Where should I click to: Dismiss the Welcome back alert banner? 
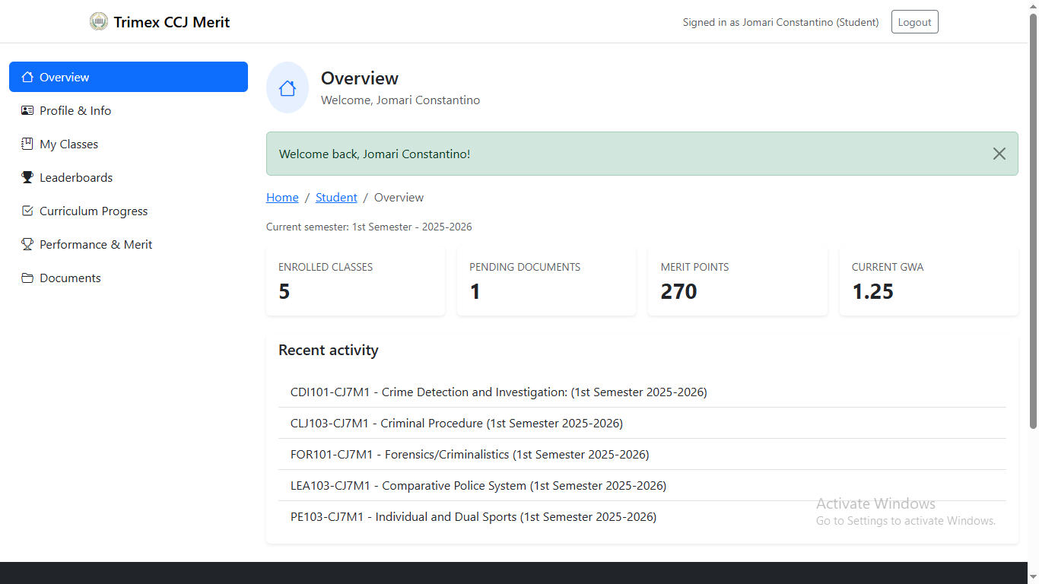click(x=999, y=154)
